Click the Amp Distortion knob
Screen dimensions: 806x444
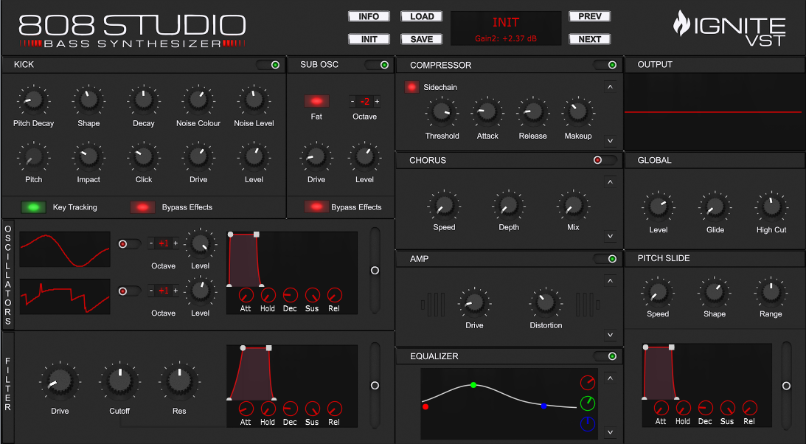coord(546,303)
